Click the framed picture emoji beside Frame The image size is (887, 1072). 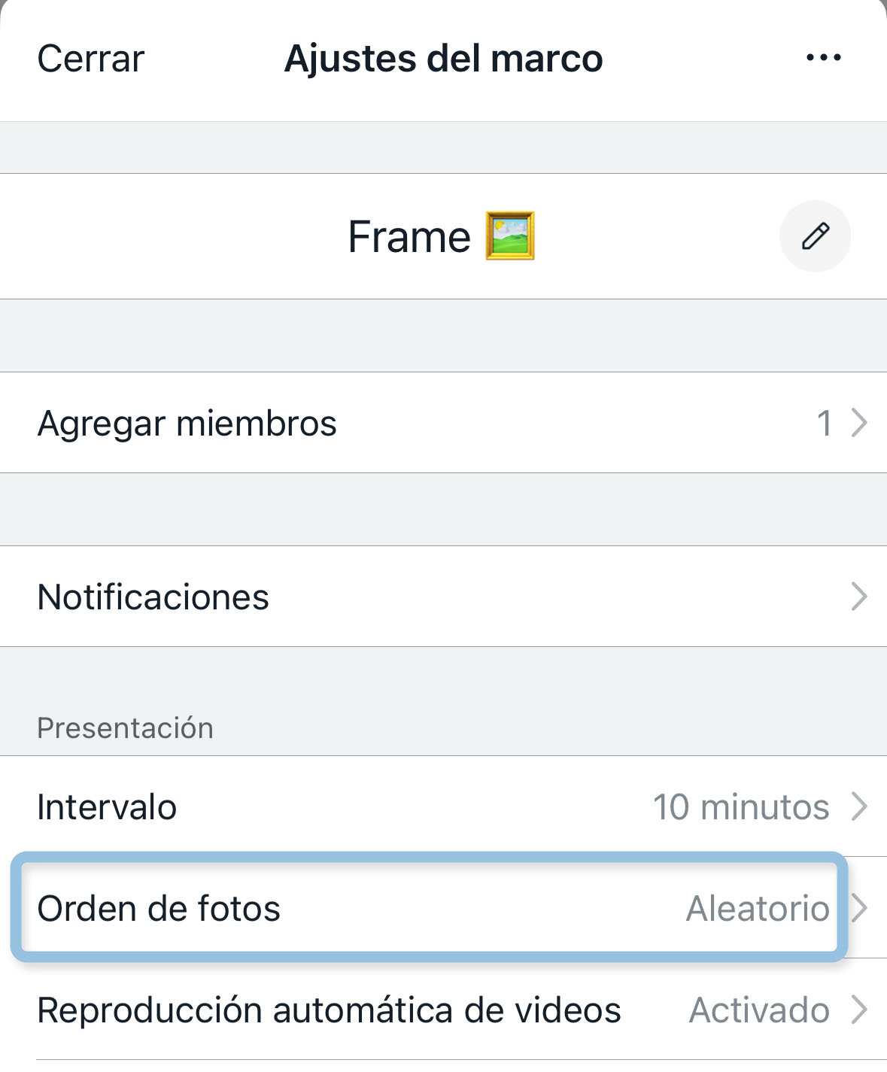510,236
